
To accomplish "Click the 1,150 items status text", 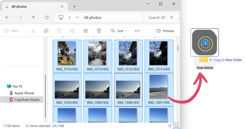I will [12, 126].
